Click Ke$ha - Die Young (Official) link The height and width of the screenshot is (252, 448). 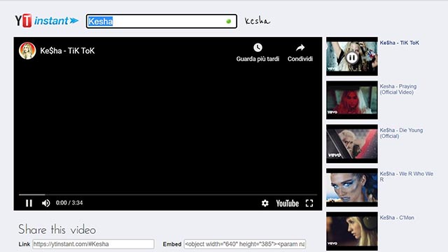[401, 133]
